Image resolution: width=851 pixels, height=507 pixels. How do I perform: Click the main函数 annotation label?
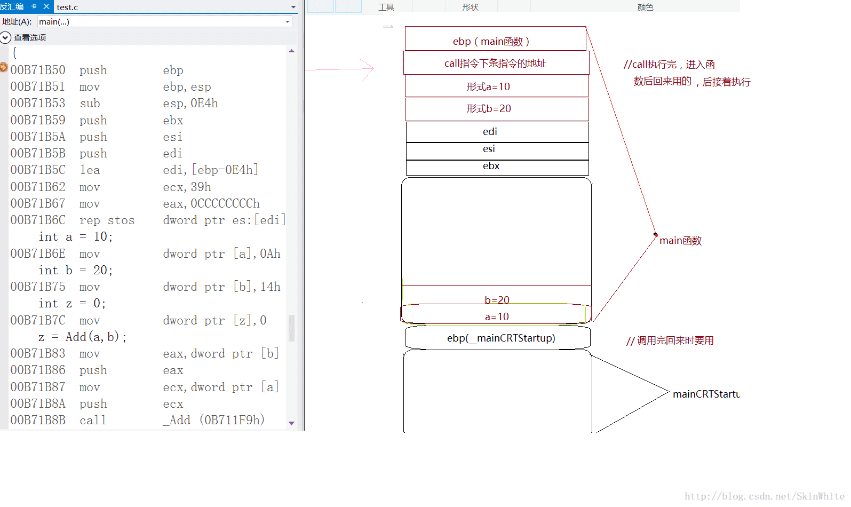pyautogui.click(x=680, y=241)
